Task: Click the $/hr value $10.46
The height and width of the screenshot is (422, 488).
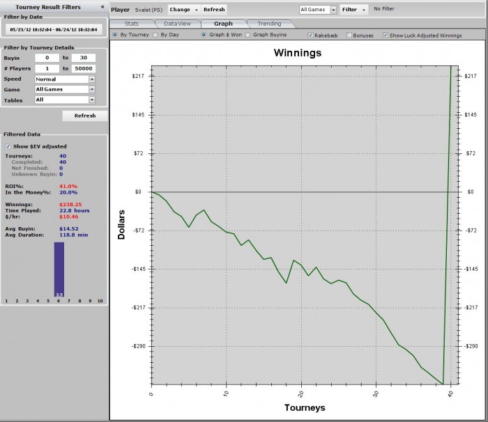Action: coord(69,217)
